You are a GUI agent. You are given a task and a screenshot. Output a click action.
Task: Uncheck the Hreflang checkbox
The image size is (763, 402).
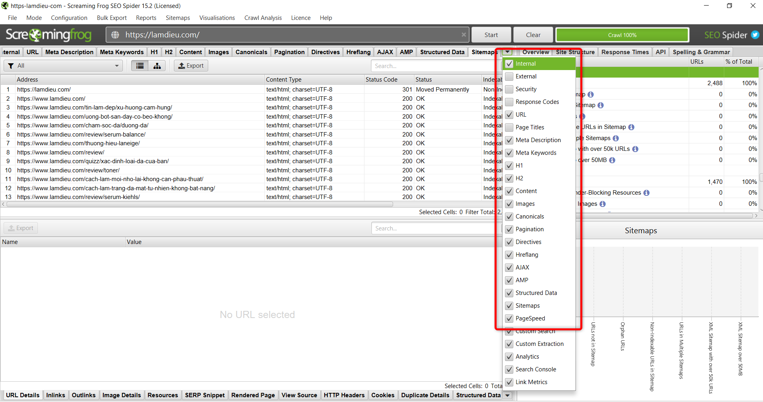[x=509, y=255]
